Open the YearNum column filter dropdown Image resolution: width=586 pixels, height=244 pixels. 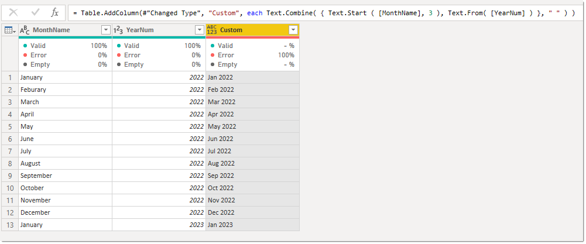pyautogui.click(x=200, y=30)
